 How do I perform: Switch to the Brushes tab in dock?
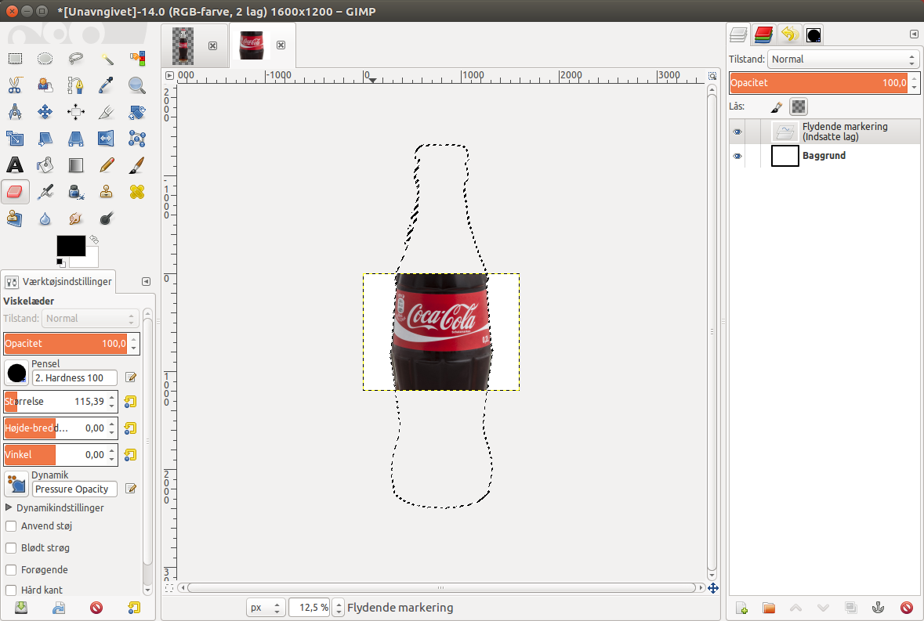click(x=813, y=35)
